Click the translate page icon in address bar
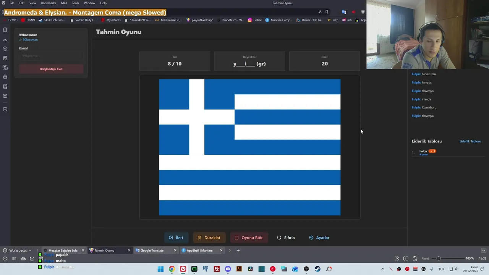 [320, 12]
